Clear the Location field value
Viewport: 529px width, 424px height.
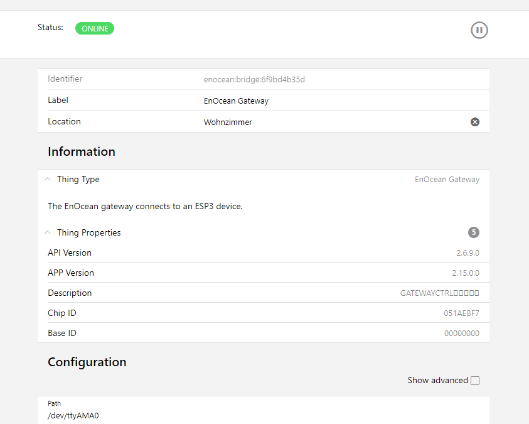tap(475, 122)
